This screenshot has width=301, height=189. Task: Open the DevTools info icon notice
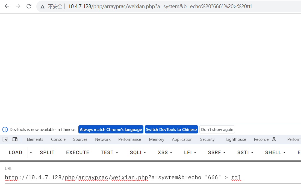(5, 130)
